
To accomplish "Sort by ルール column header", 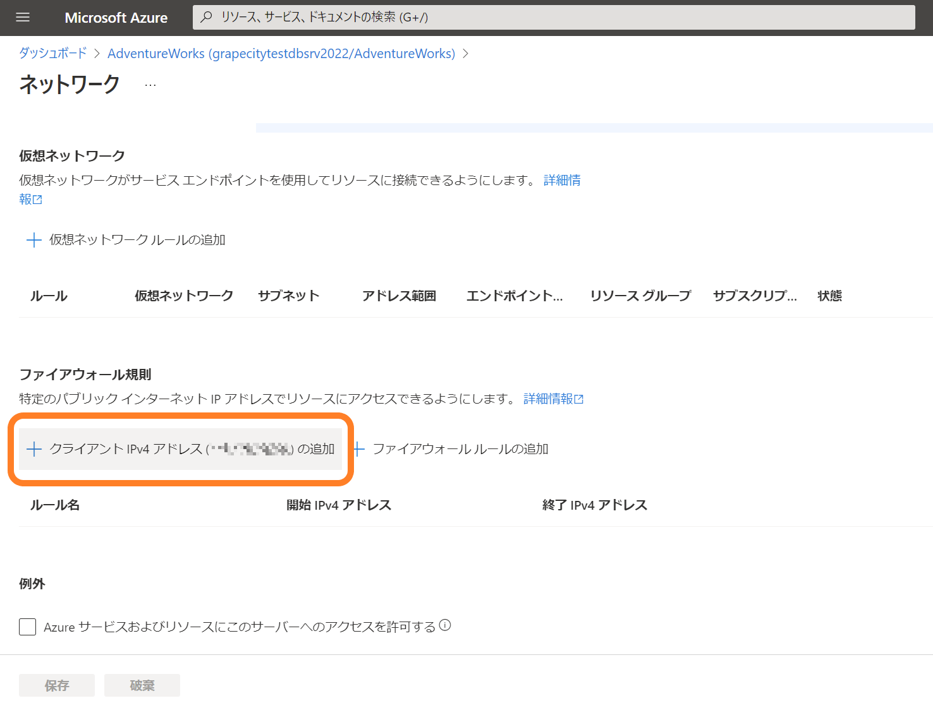I will pos(49,296).
